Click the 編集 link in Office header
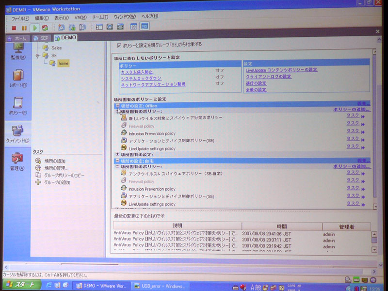 (x=363, y=103)
